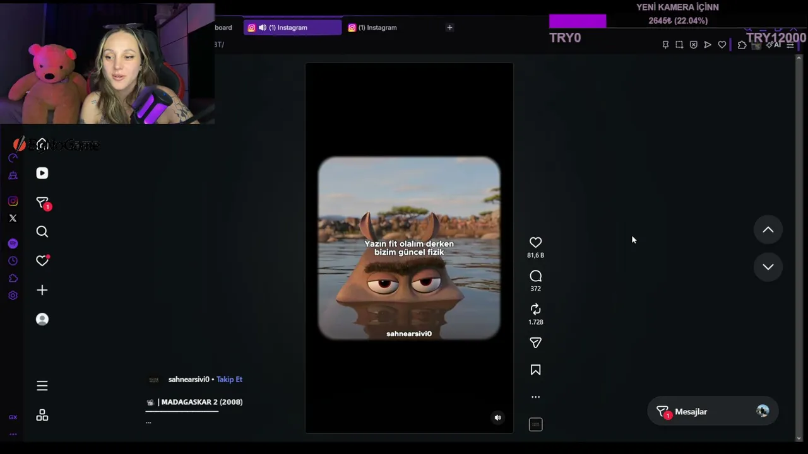Open browser Settings gear in the sidebar
Screen dimensions: 808x454
(13, 295)
